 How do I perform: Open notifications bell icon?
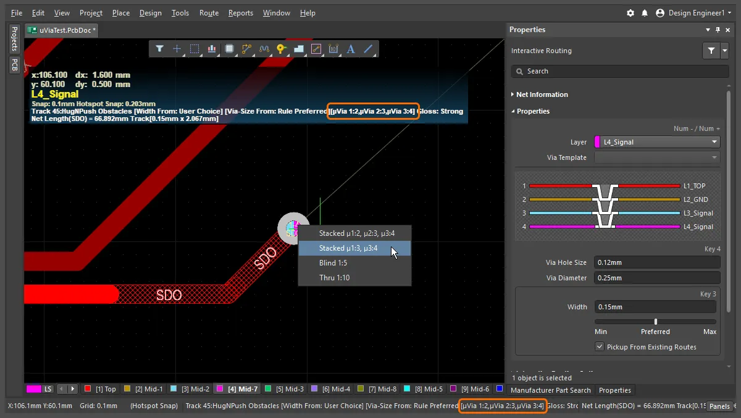click(x=645, y=13)
